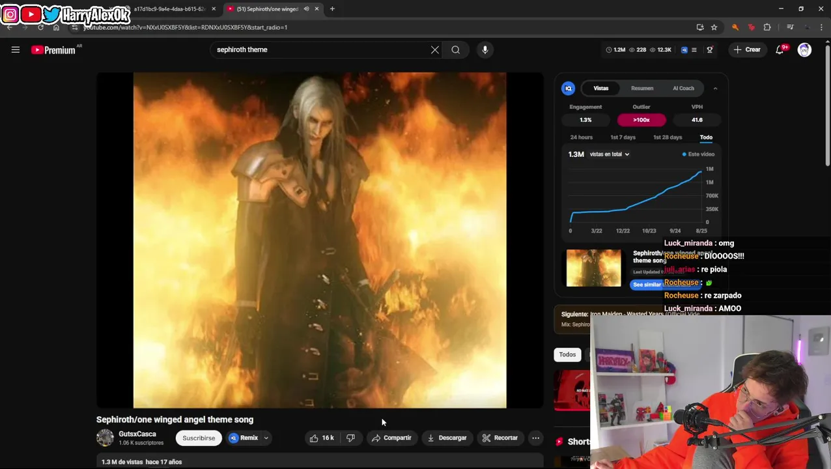831x469 pixels.
Task: Collapse the stats panel chevron
Action: point(715,88)
